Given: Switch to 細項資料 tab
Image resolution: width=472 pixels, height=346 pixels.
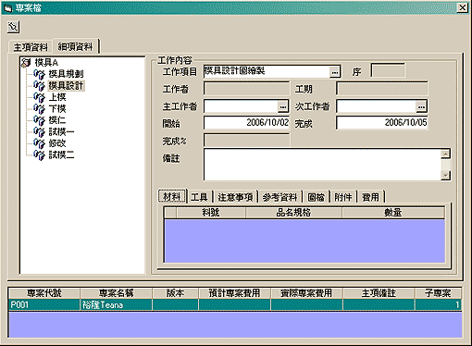Looking at the screenshot, I should (x=76, y=46).
